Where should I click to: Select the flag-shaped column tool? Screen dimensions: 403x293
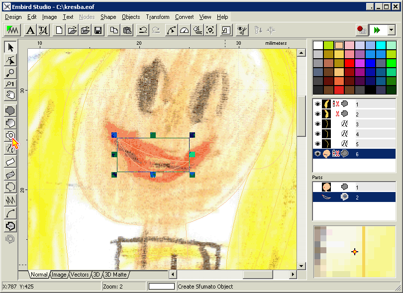pyautogui.click(x=10, y=162)
